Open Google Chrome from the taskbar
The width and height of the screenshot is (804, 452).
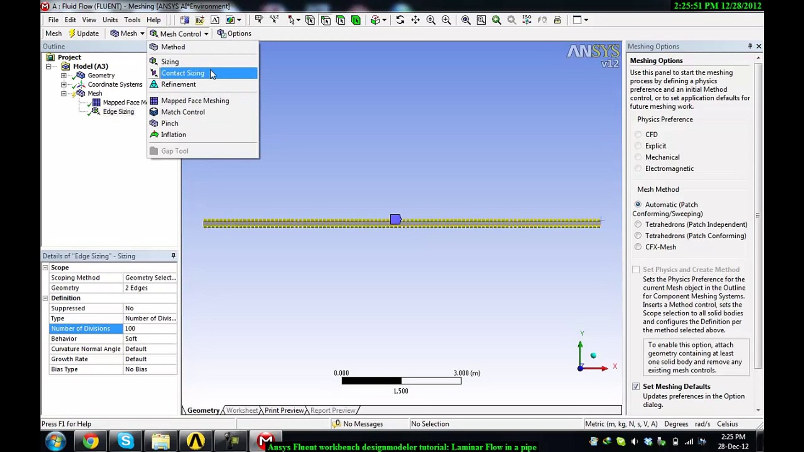pos(90,441)
